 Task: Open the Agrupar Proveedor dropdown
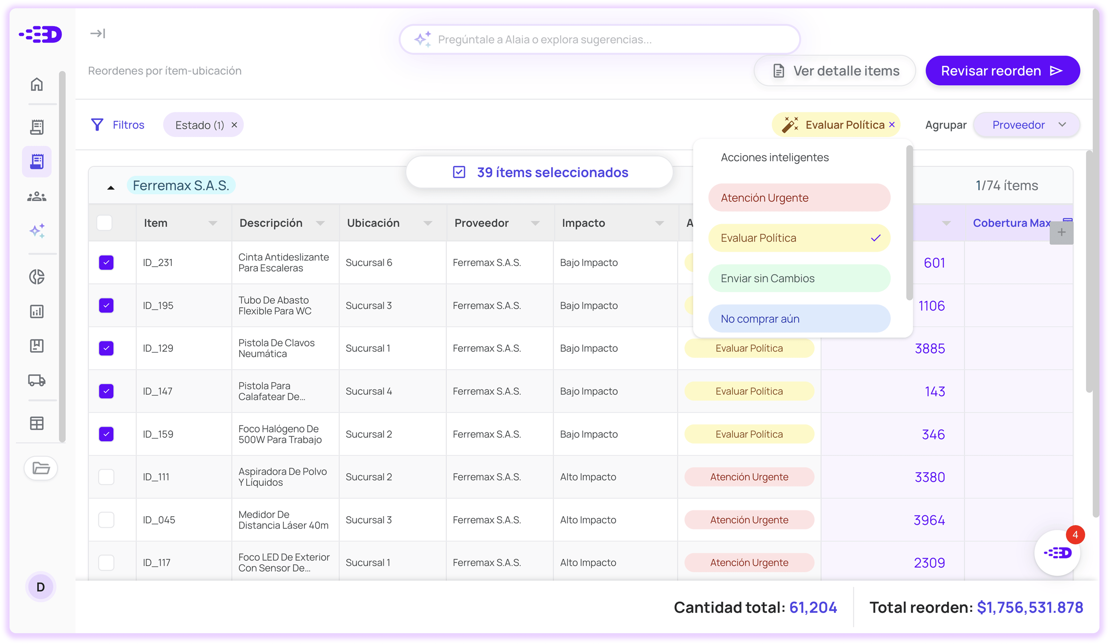coord(1026,125)
